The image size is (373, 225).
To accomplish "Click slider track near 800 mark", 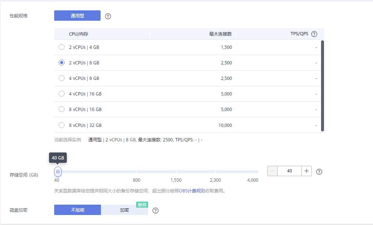I will click(x=137, y=171).
